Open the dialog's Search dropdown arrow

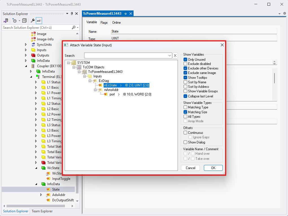coord(170,56)
